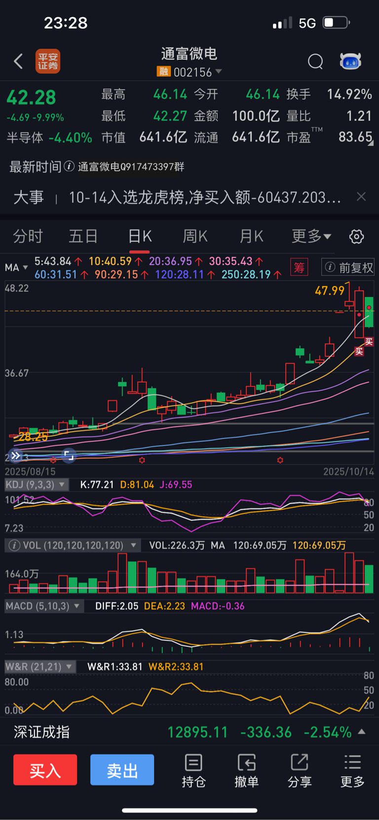Tap the info icon beside VOL
This screenshot has height=820, width=379.
pyautogui.click(x=14, y=545)
